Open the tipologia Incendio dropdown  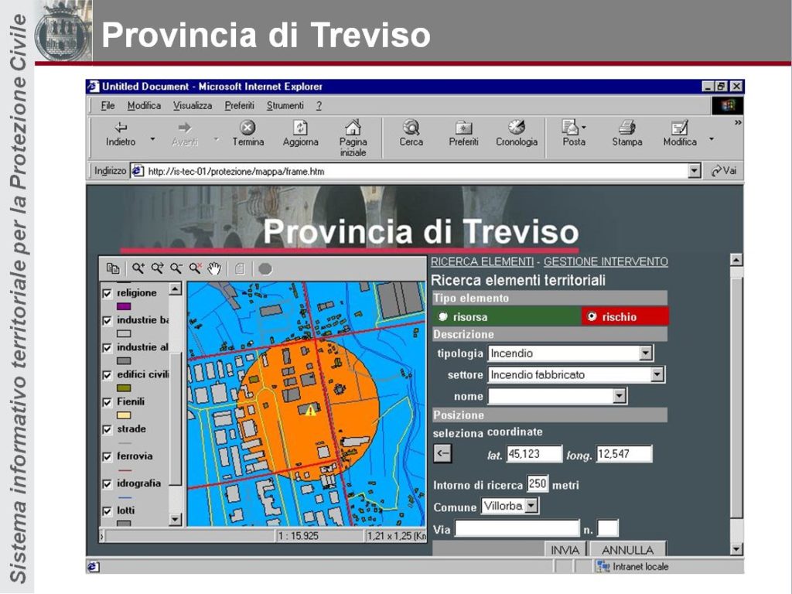pos(646,353)
